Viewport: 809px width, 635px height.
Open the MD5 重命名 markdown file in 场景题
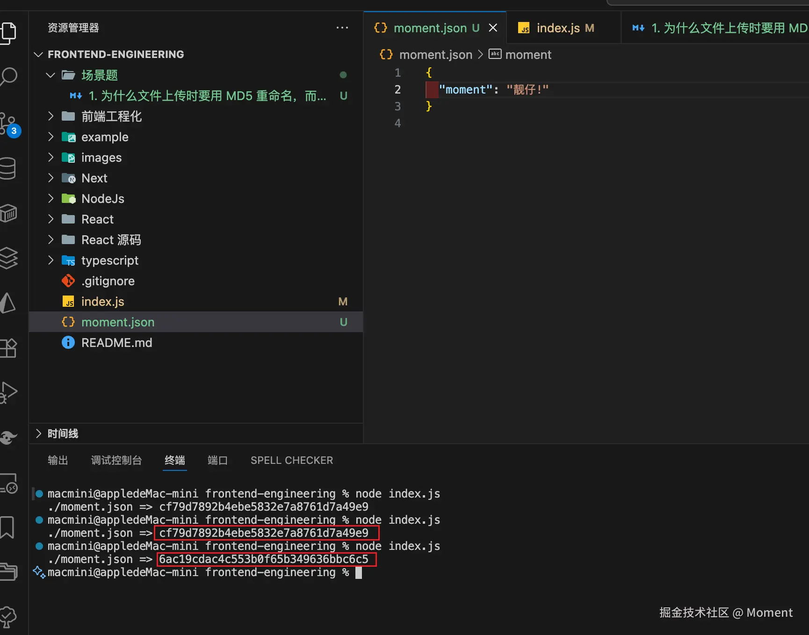pos(208,96)
